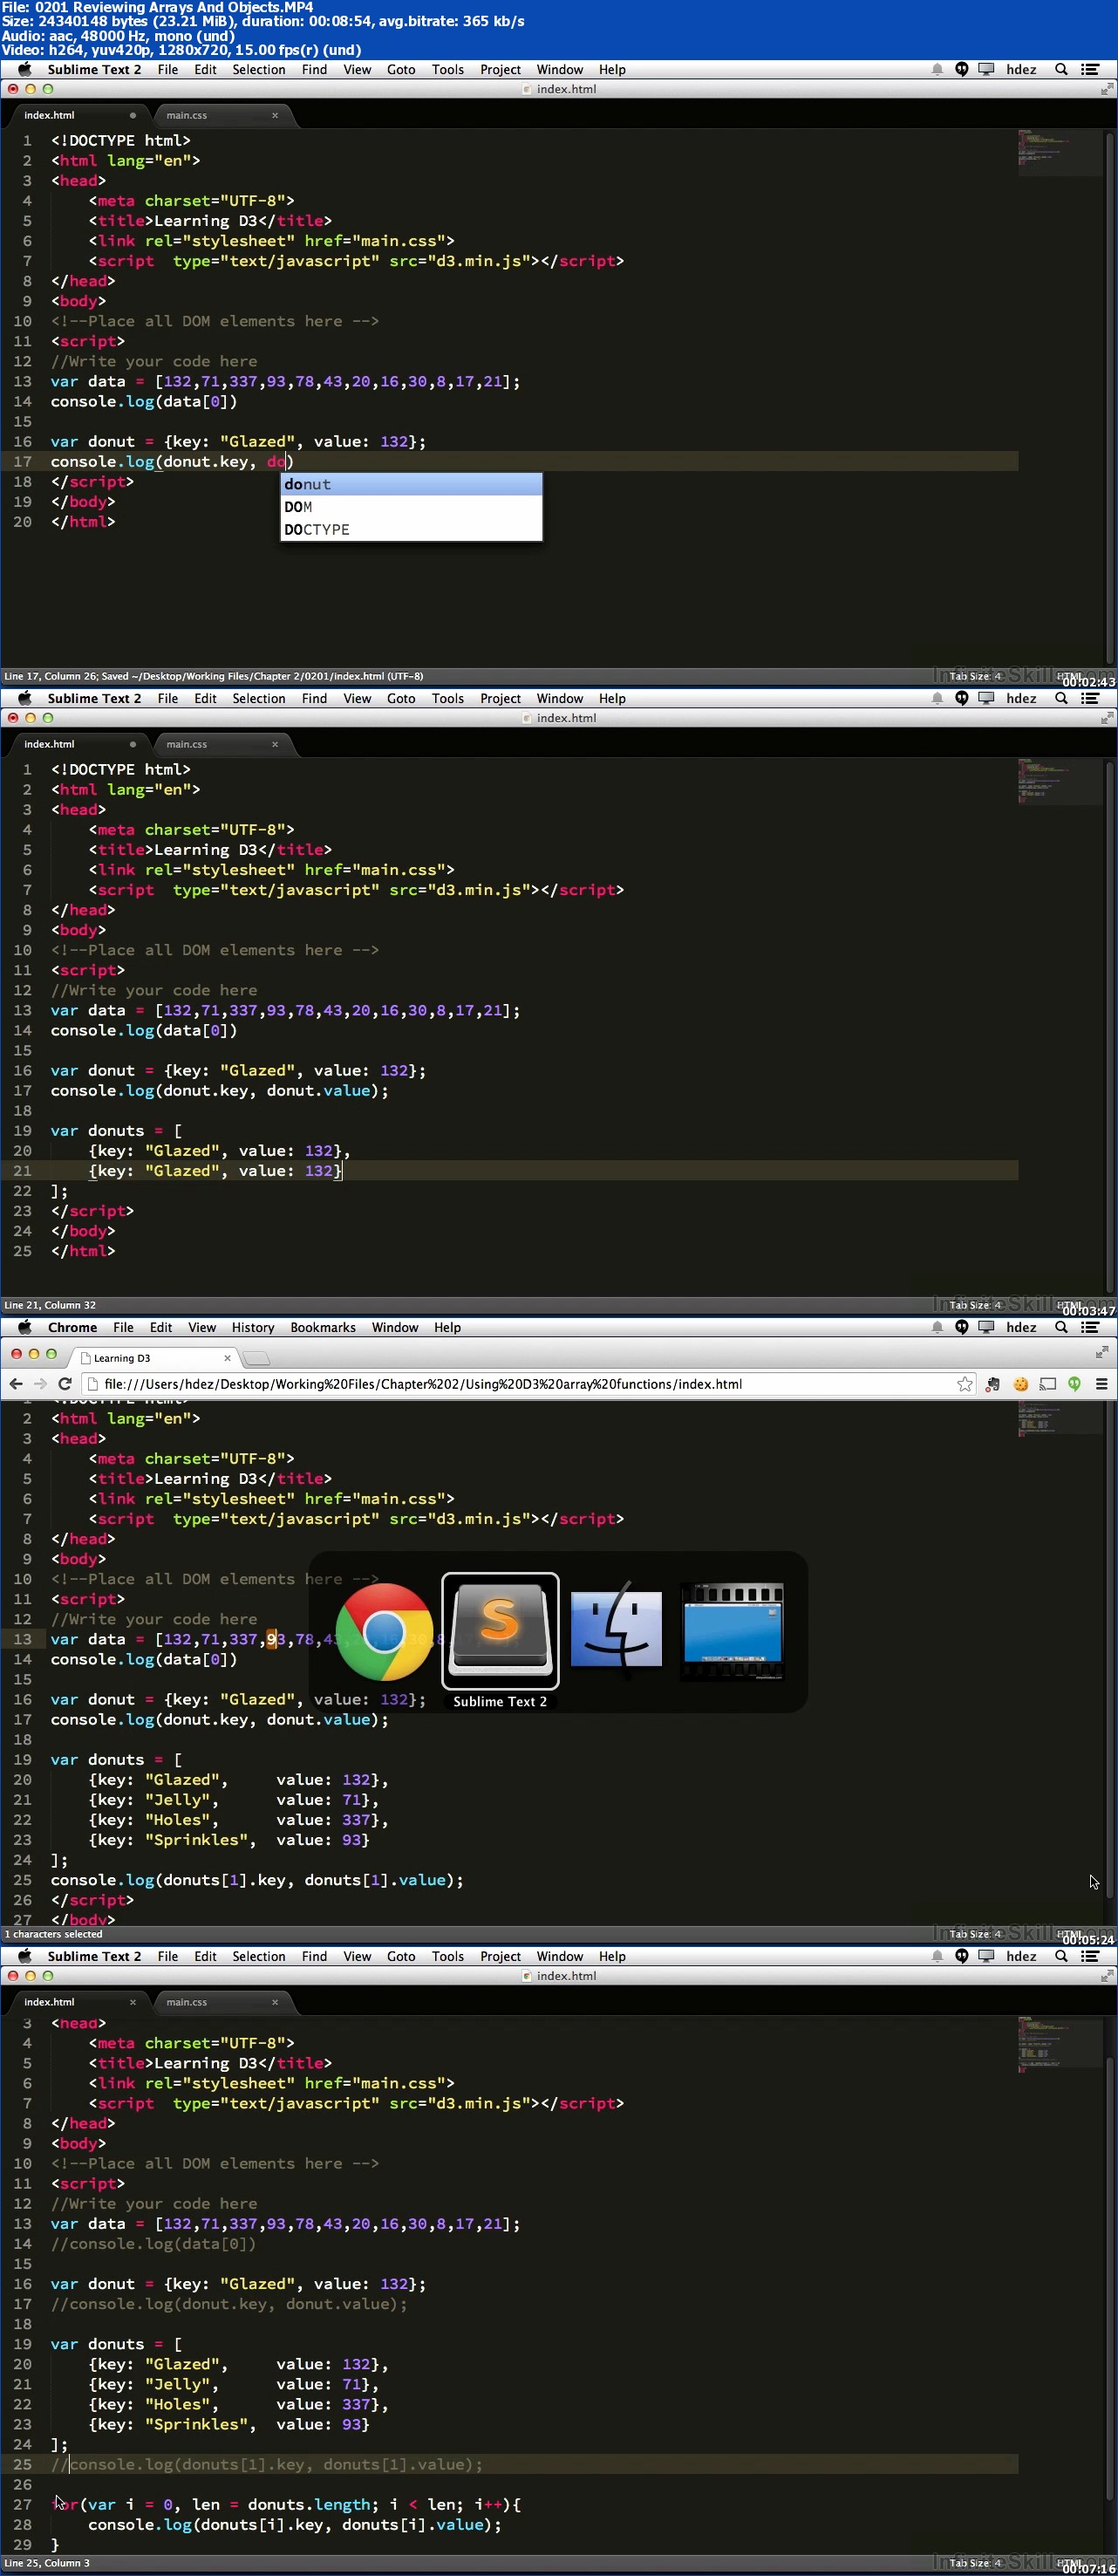This screenshot has width=1118, height=2576.
Task: Open a new tab in Chrome
Action: [x=257, y=1358]
